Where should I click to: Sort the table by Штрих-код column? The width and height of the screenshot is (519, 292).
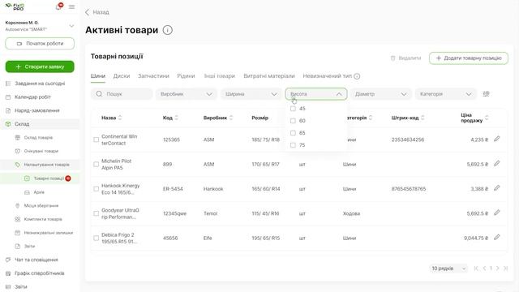point(422,118)
